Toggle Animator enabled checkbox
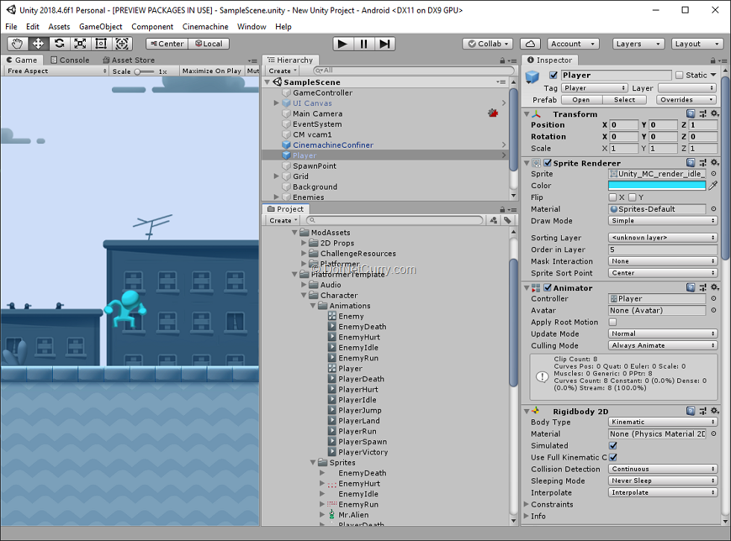Image resolution: width=731 pixels, height=541 pixels. tap(548, 288)
